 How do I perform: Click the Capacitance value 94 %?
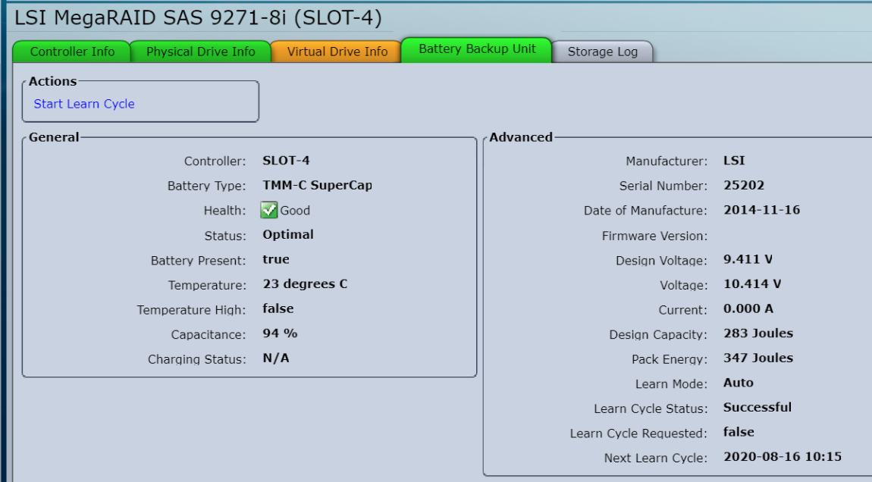[280, 333]
